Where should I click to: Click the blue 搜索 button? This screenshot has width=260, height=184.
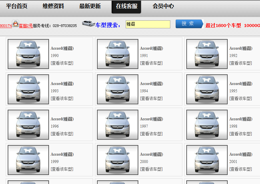pos(189,24)
